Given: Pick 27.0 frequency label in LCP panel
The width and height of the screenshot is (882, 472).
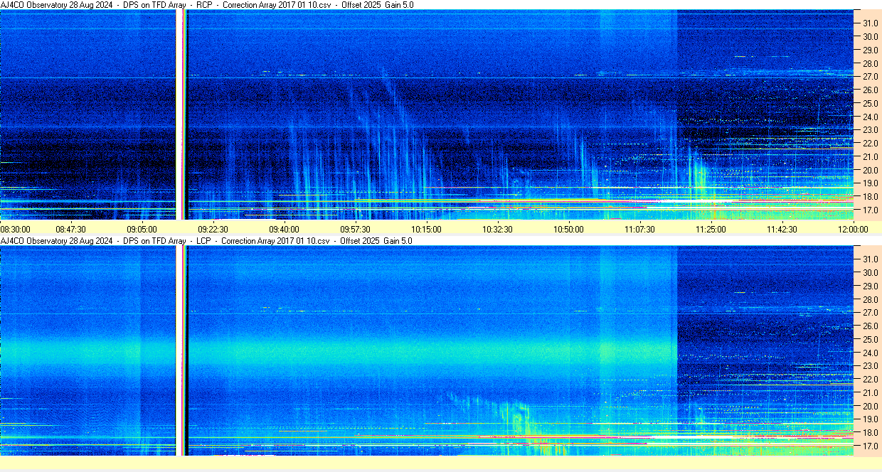Looking at the screenshot, I should [870, 313].
